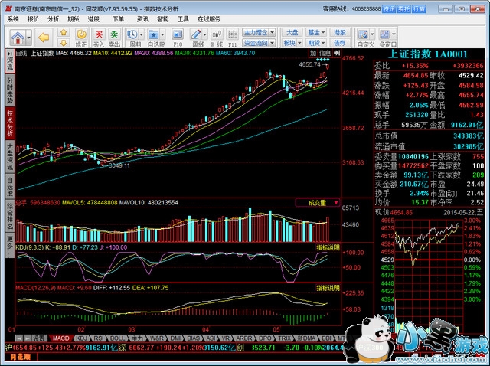The width and height of the screenshot is (490, 366).
Task: Click 资讯 button in title bar
Action: (x=389, y=9)
